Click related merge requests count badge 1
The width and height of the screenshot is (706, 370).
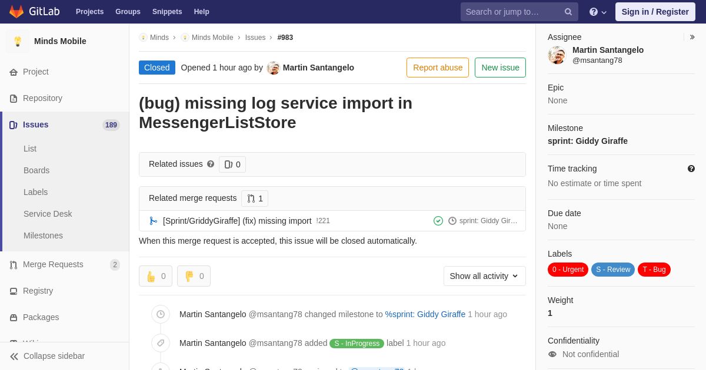coord(255,199)
